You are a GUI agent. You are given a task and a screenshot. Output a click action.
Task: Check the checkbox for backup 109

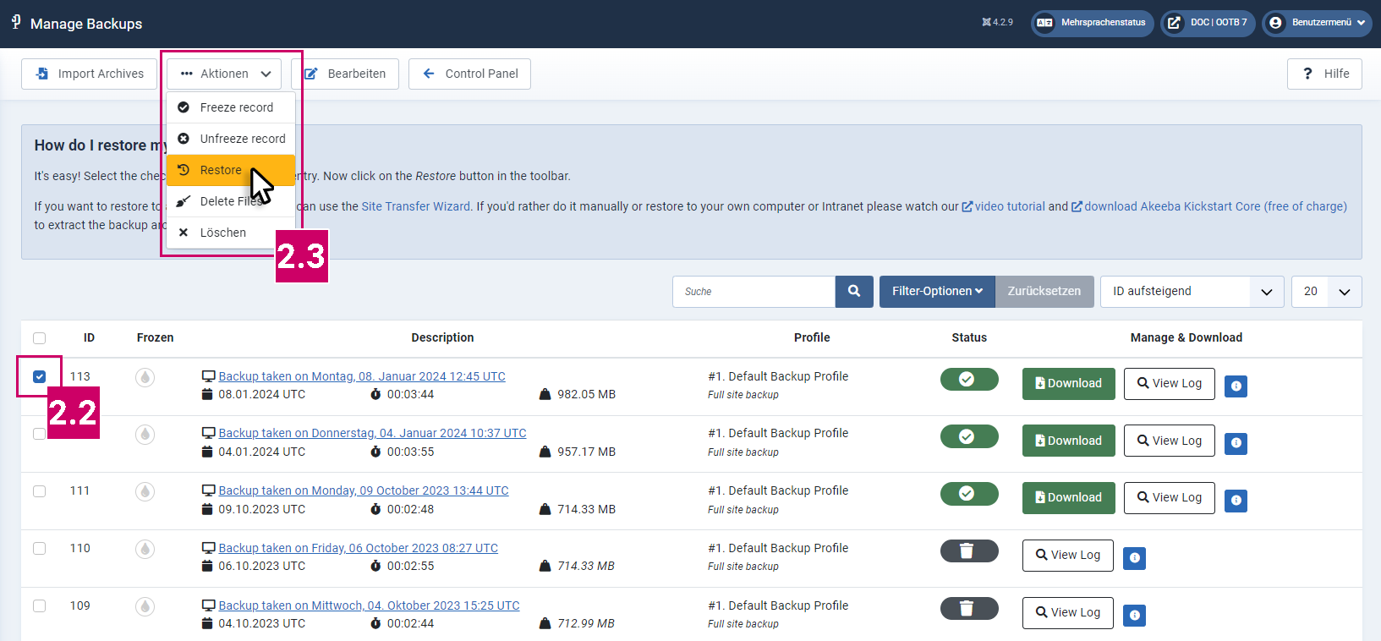pos(39,606)
